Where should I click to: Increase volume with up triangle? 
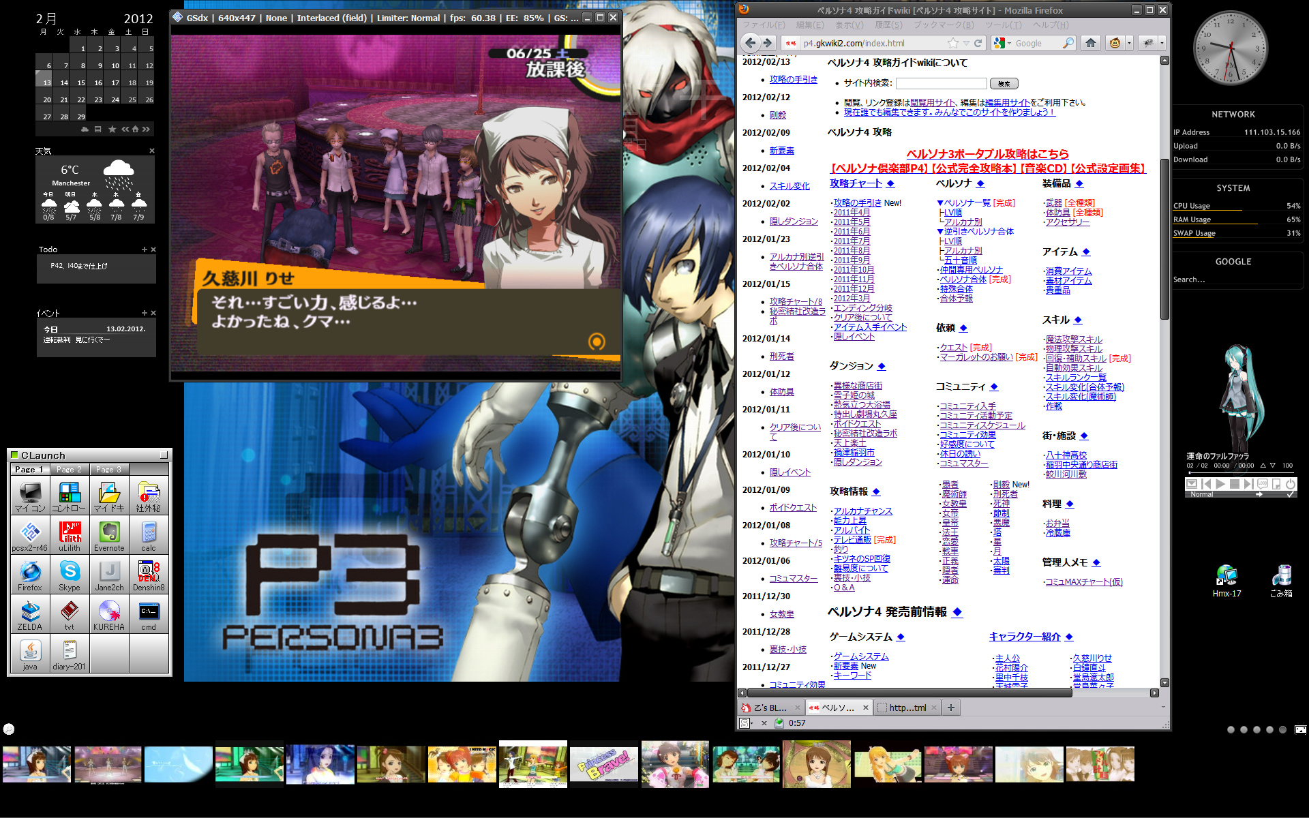point(1263,466)
